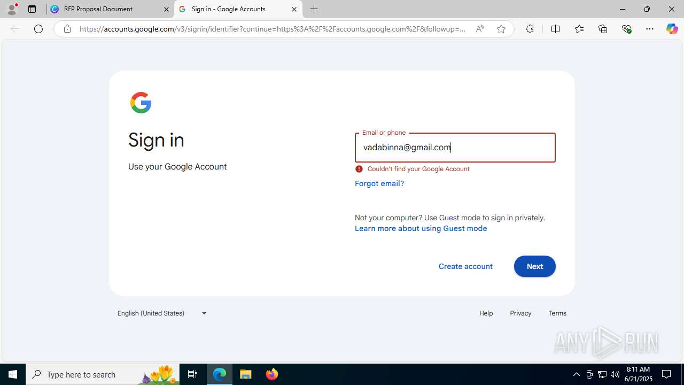Open the Favorites list
Screen dimensions: 684x385
579,29
